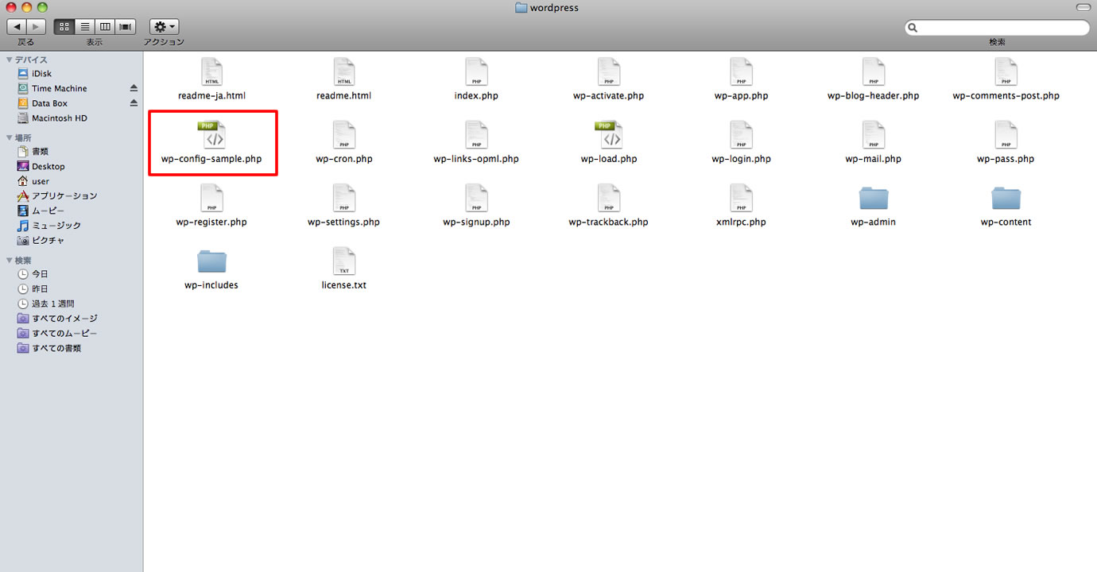The image size is (1097, 572).
Task: Open the action gear dropdown menu
Action: pos(164,27)
